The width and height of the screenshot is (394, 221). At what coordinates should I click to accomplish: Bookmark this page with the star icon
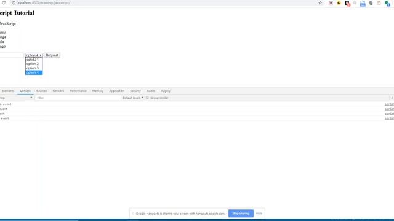point(320,3)
